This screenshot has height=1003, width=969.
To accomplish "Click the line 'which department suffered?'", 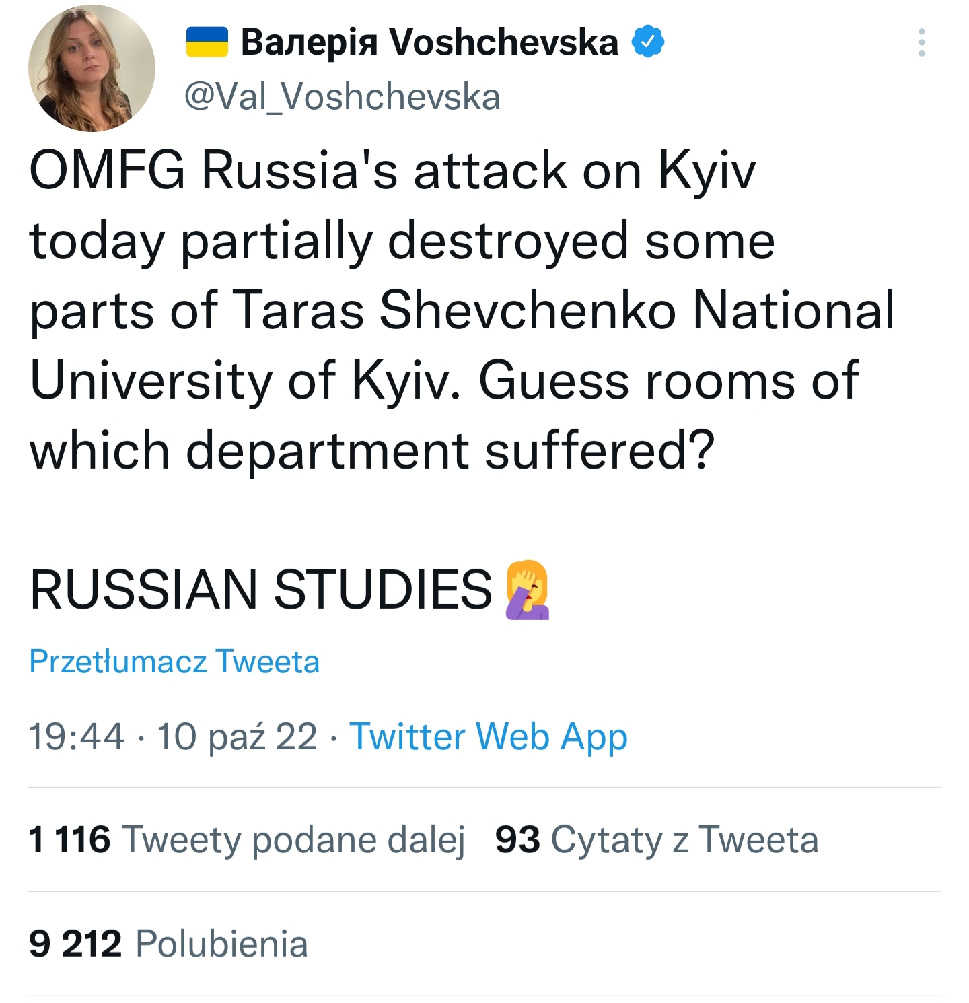I will click(371, 450).
